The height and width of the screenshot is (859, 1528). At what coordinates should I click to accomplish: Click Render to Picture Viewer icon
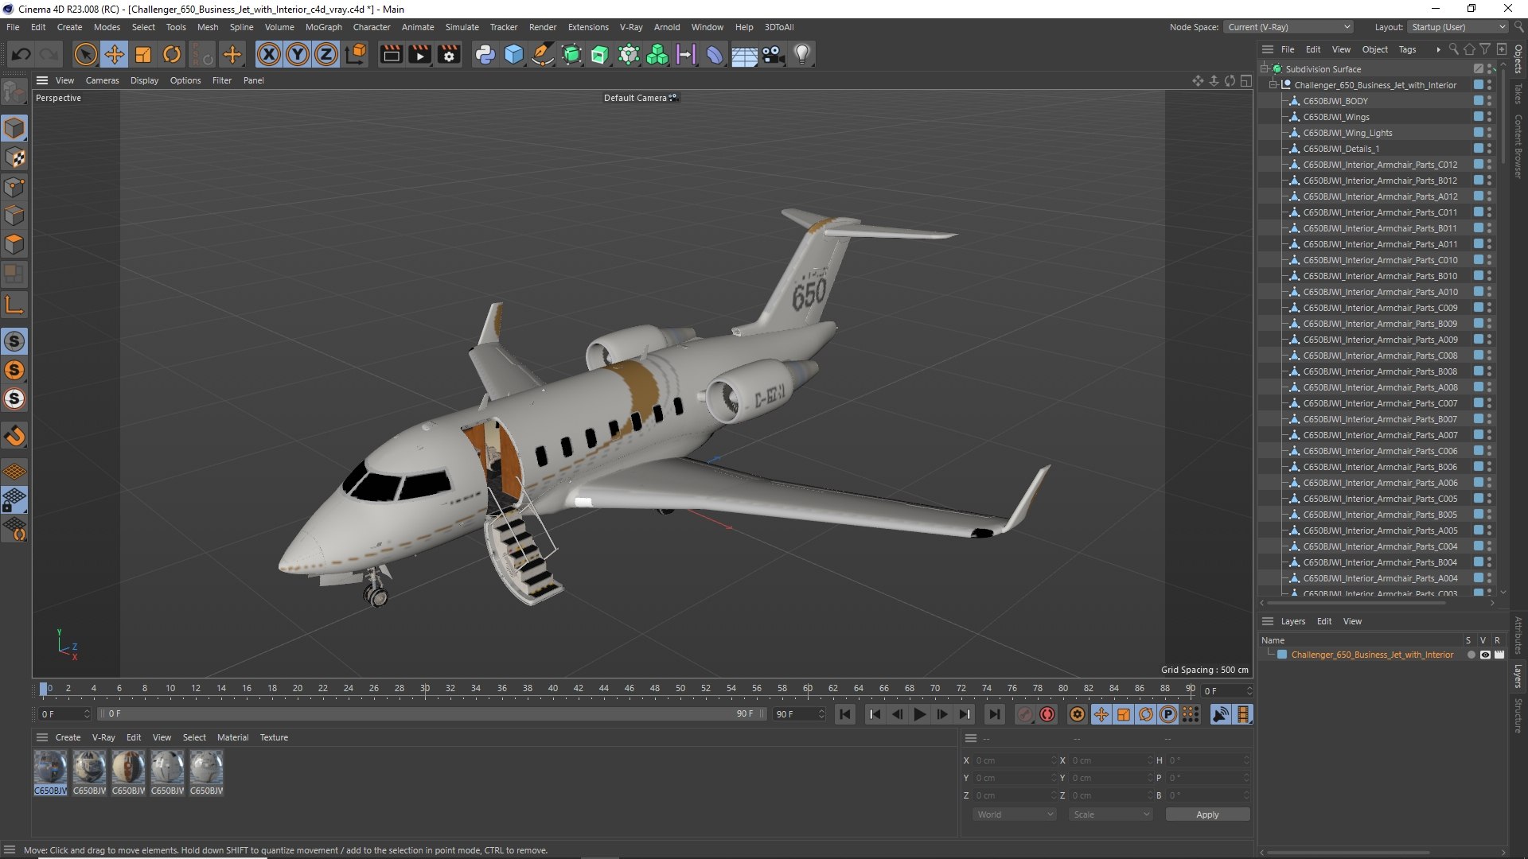419,54
